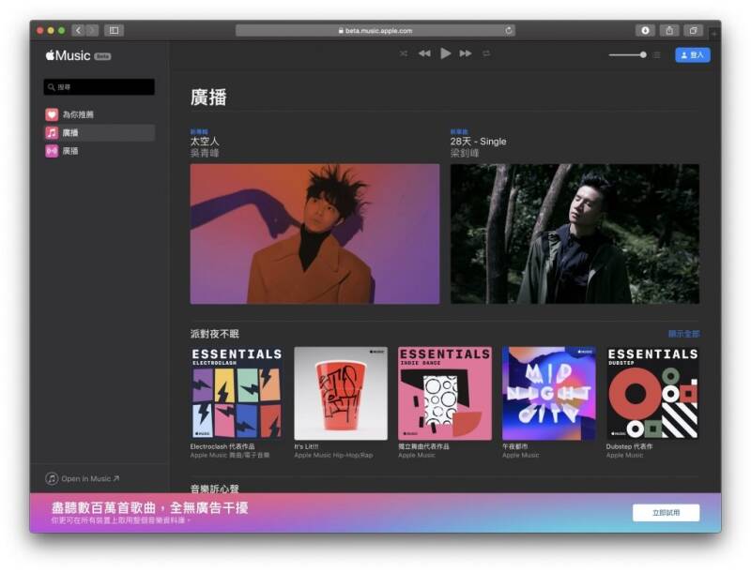This screenshot has width=751, height=572.
Task: Click the 28天 - Single title
Action: (478, 141)
